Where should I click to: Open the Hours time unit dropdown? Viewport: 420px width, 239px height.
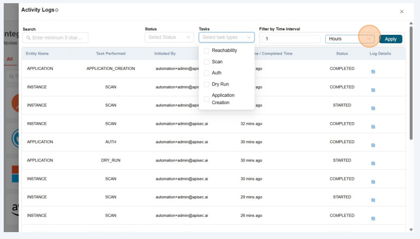(350, 39)
